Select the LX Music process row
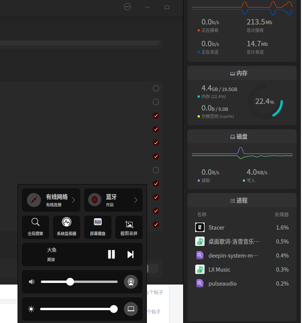The height and width of the screenshot is (323, 302). (x=242, y=269)
